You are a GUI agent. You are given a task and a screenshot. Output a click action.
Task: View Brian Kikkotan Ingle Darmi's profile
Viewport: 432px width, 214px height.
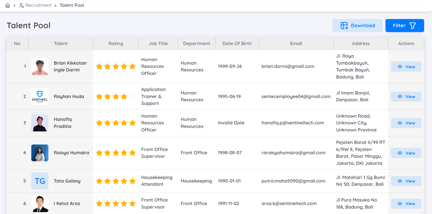[406, 67]
